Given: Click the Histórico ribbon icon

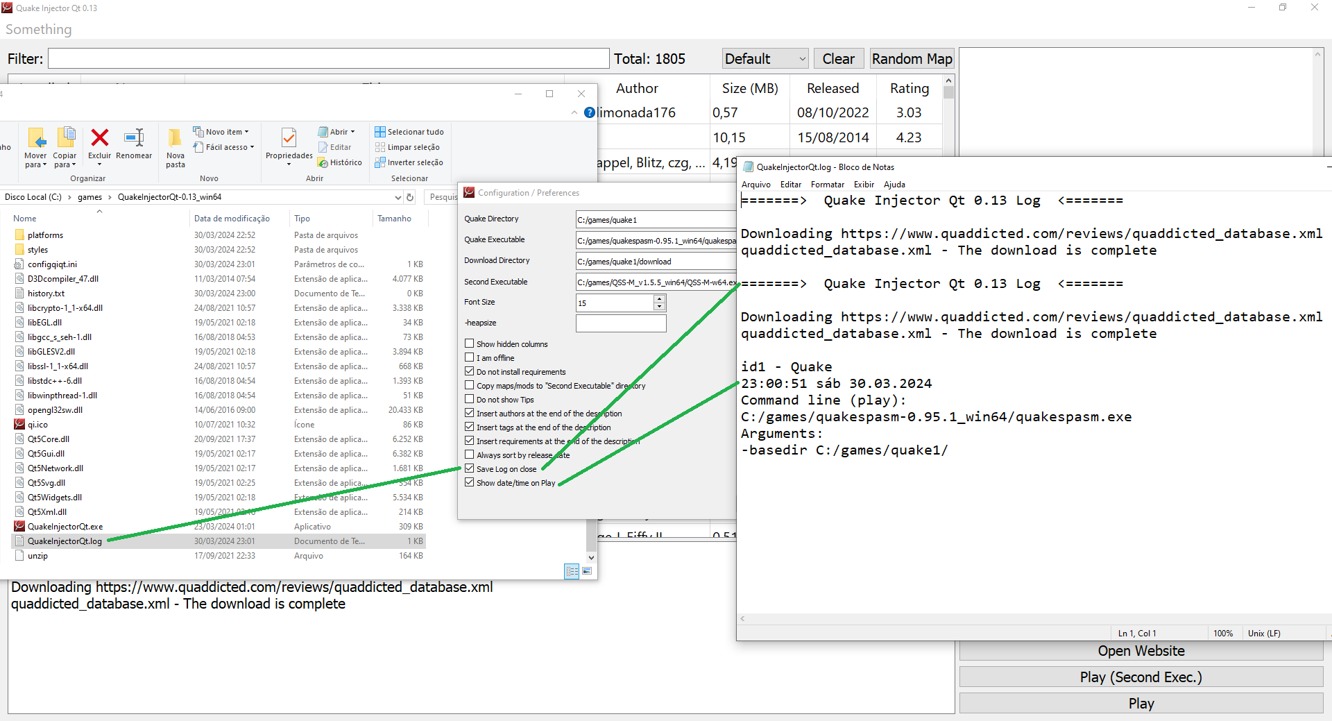Looking at the screenshot, I should pos(323,162).
